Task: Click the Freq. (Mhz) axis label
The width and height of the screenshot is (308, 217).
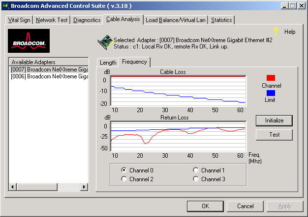Action: point(255,158)
